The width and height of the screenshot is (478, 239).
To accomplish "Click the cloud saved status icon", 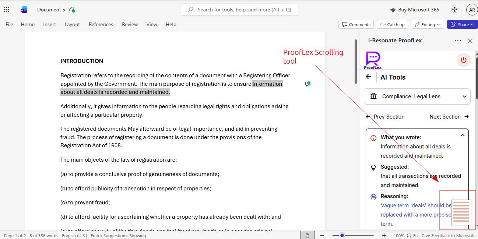I will [x=72, y=10].
